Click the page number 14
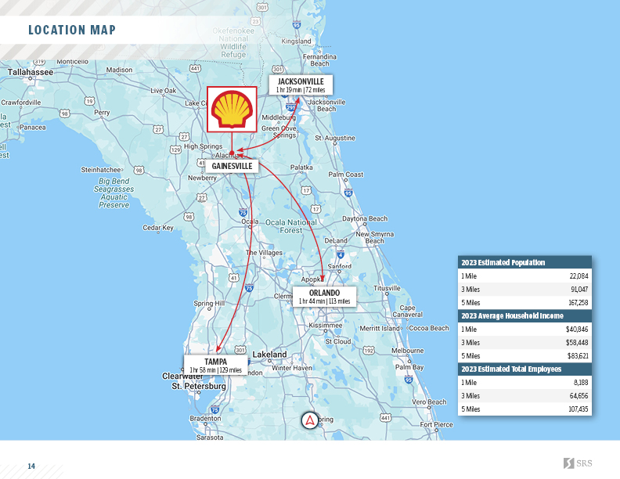Viewport: 620px width, 479px height. pyautogui.click(x=31, y=466)
